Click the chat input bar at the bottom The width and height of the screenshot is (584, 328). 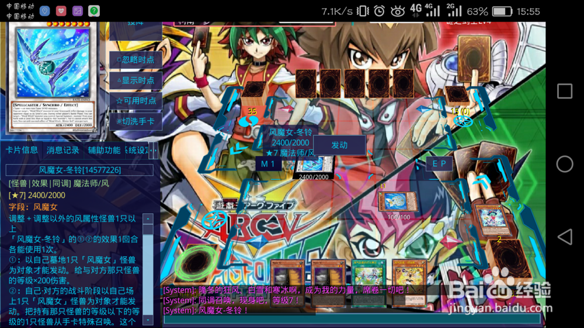tap(352, 319)
